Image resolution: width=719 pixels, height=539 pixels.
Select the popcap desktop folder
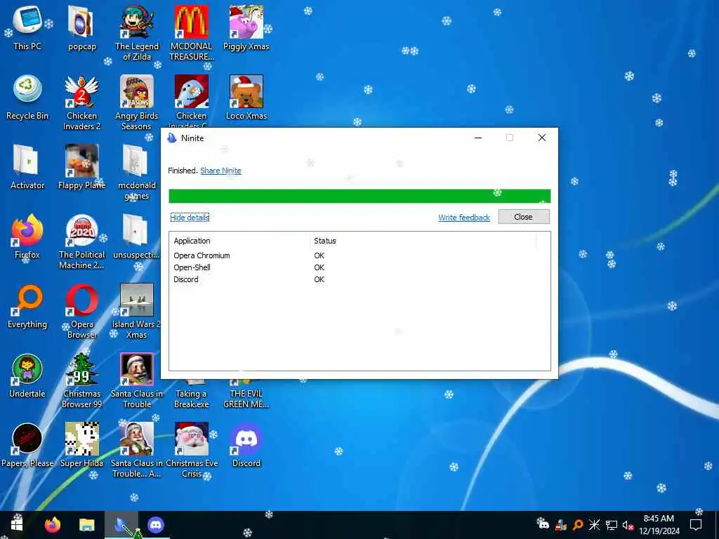coord(81,28)
